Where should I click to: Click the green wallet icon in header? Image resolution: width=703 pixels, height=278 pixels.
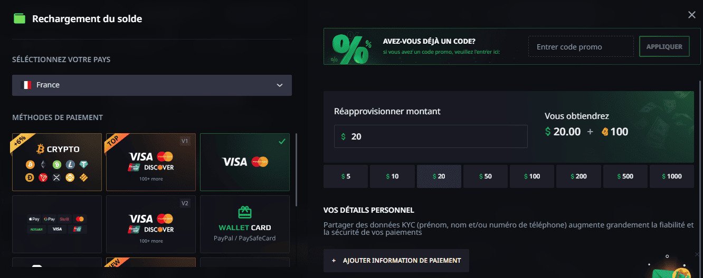coord(20,19)
